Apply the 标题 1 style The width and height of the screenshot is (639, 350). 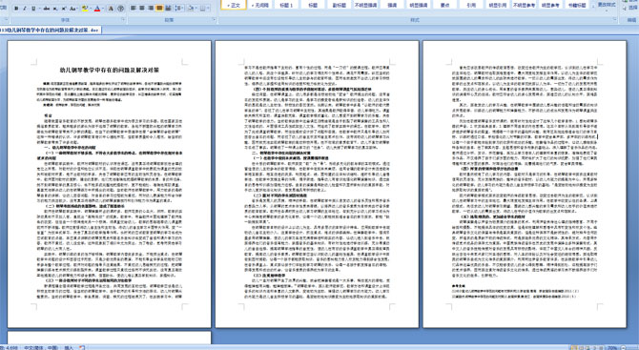pos(286,5)
